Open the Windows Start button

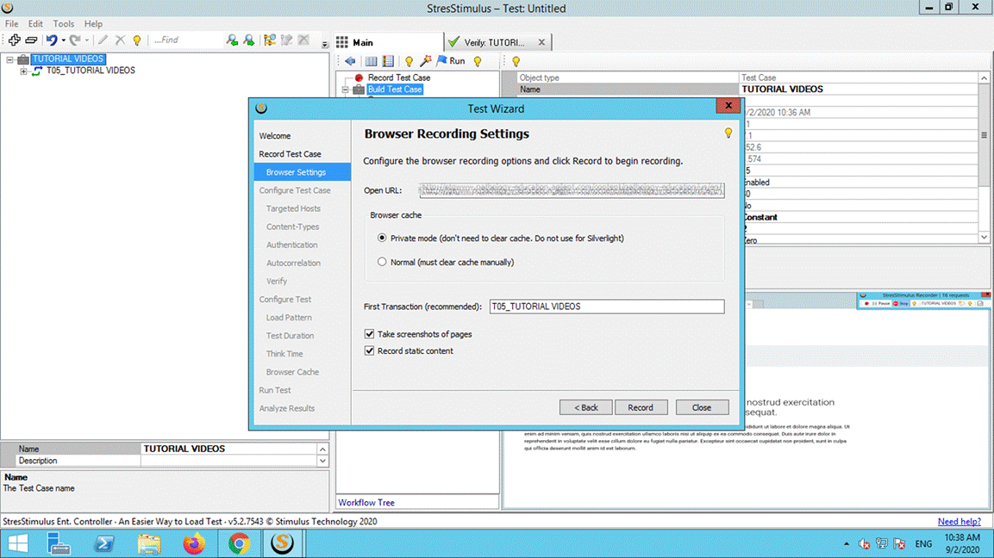(x=18, y=543)
